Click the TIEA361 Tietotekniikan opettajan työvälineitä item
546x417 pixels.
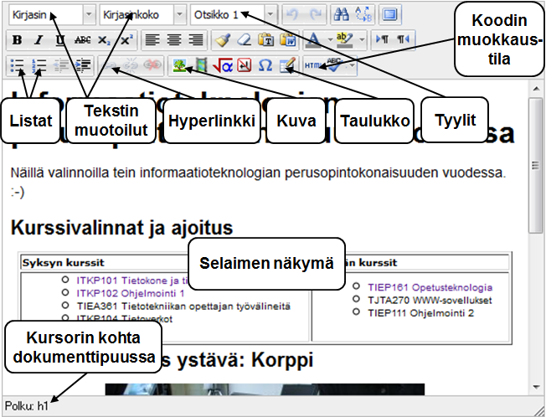coord(183,306)
